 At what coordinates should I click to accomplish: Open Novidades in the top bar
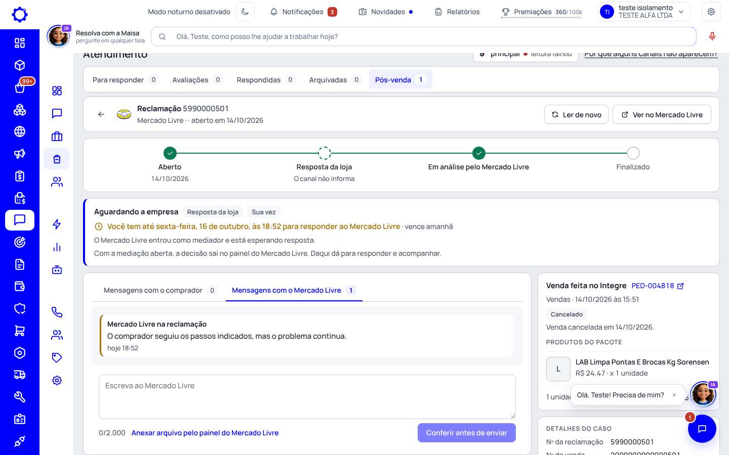pyautogui.click(x=386, y=12)
